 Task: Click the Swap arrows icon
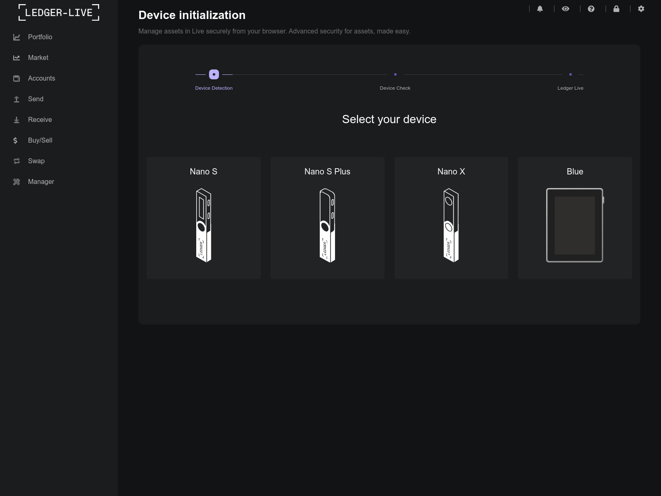[x=17, y=161]
